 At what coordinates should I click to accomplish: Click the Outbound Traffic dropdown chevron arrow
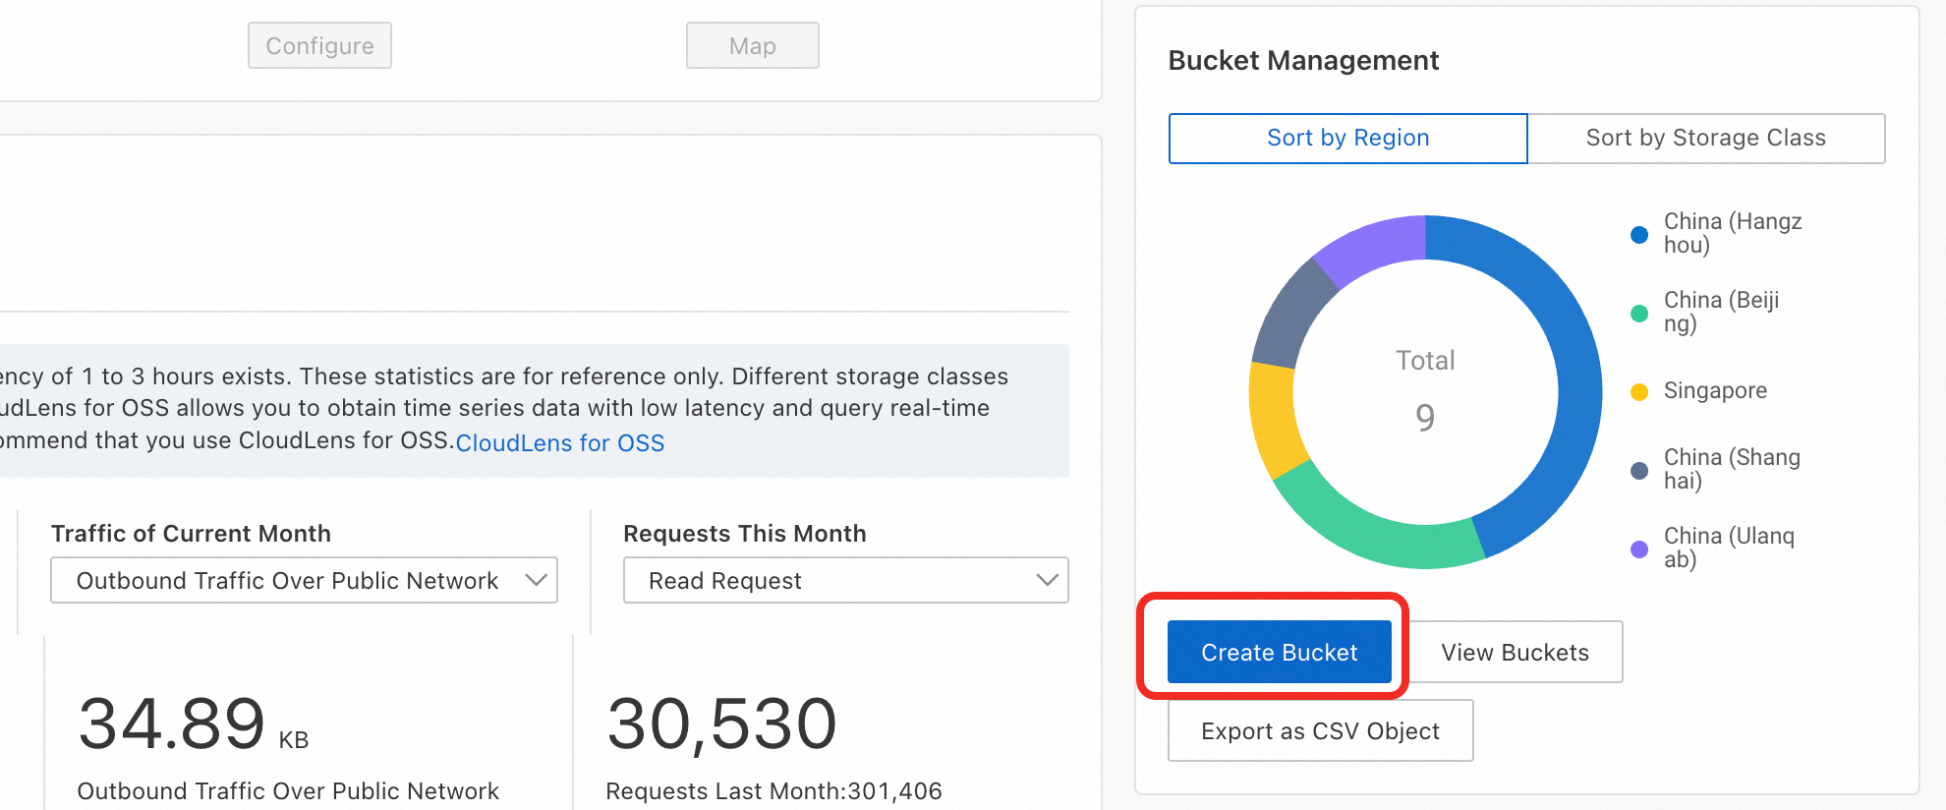click(x=536, y=580)
